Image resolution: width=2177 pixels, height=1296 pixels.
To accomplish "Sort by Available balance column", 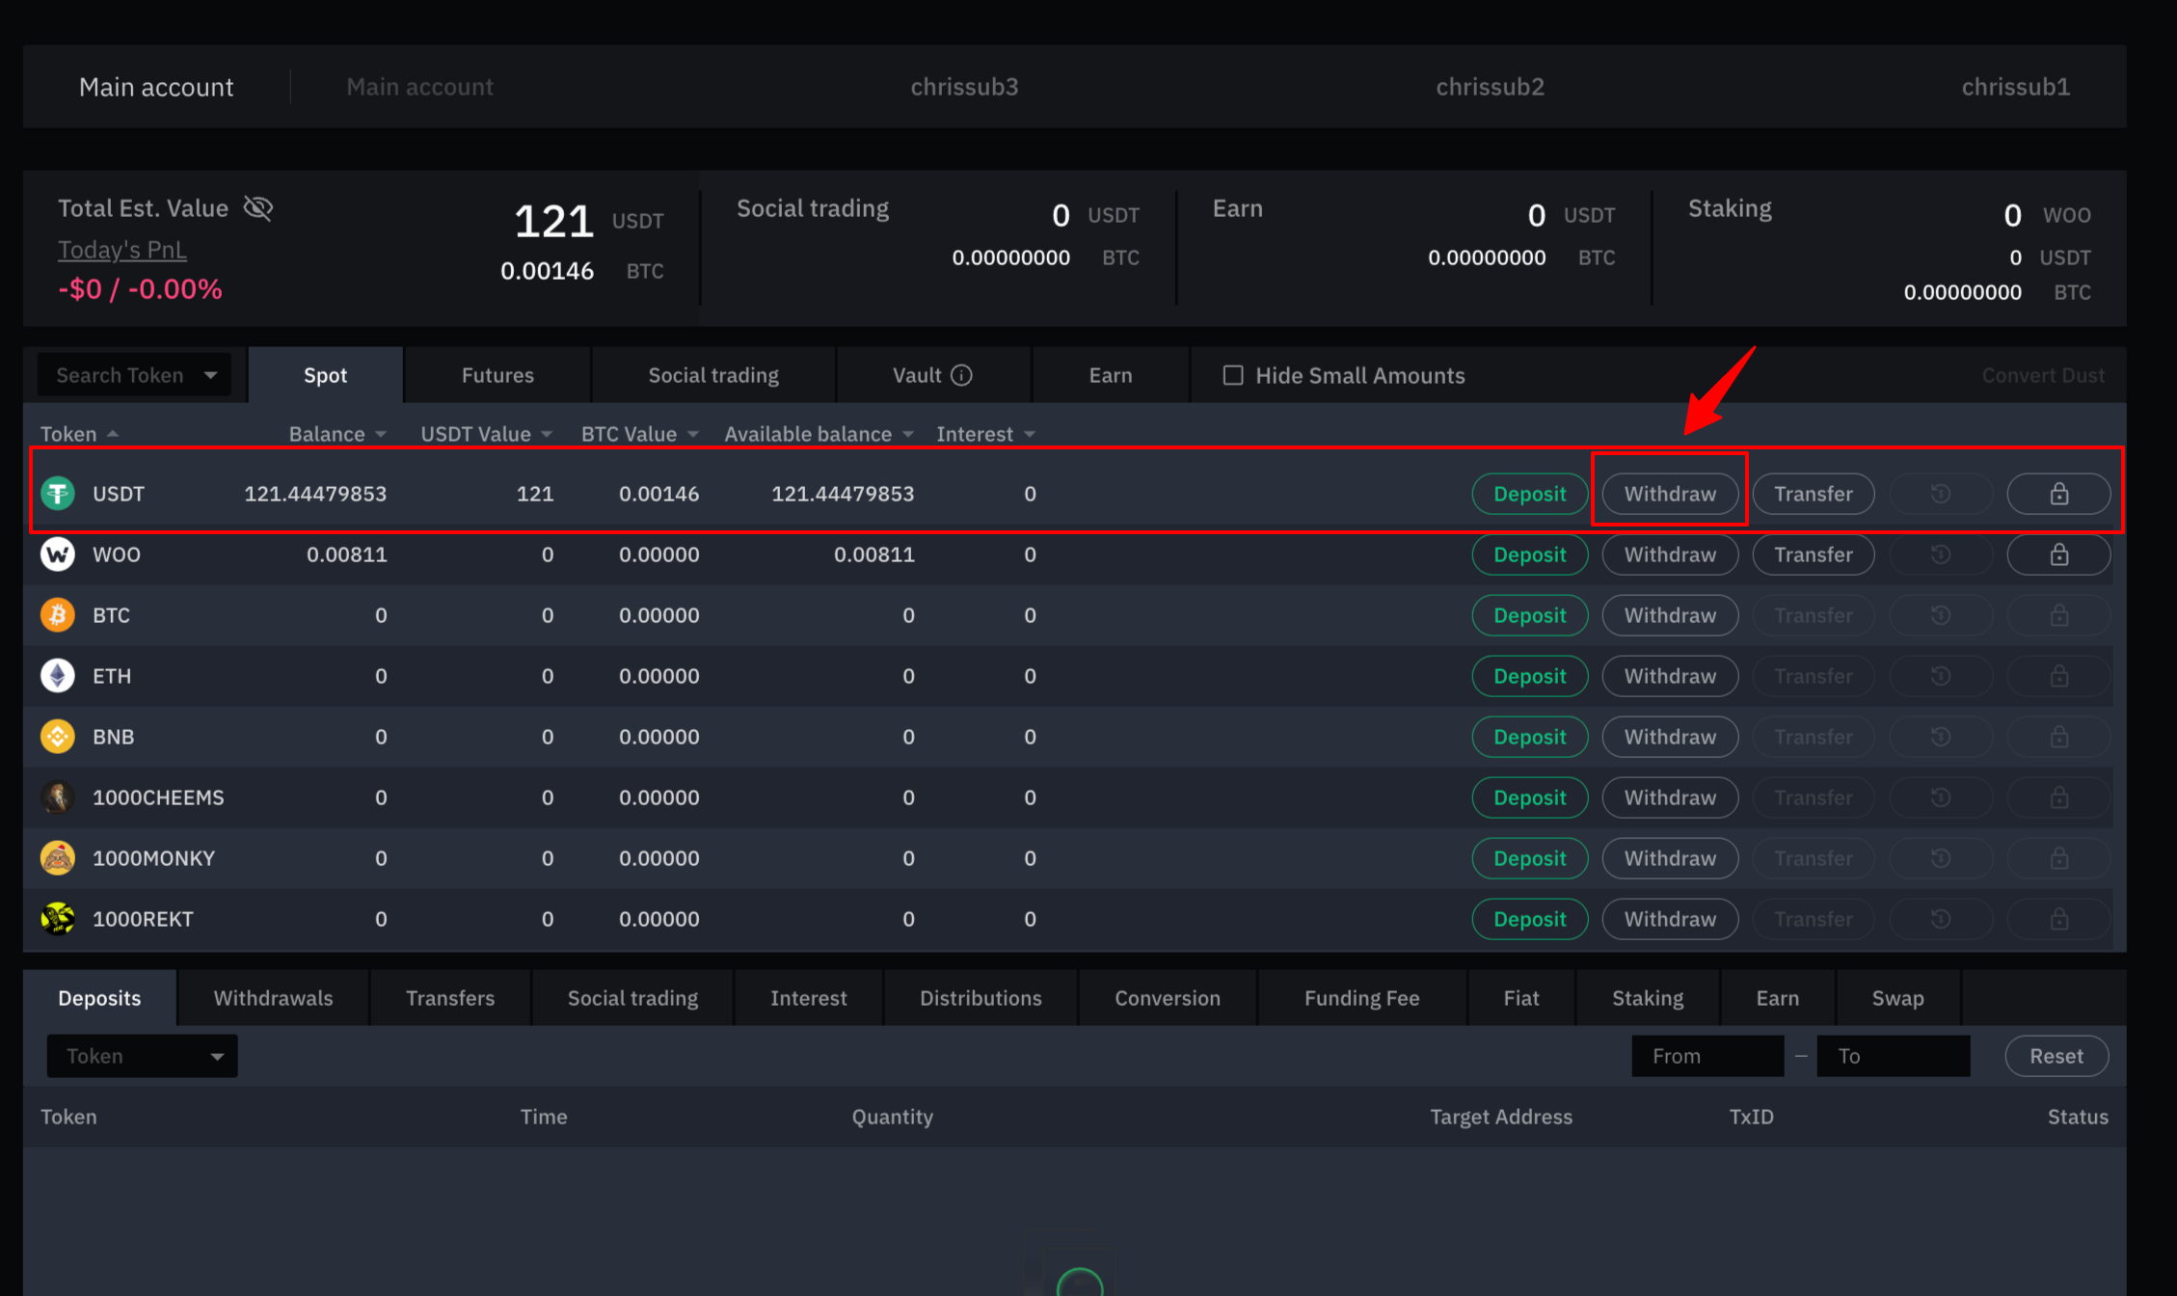I will point(819,434).
